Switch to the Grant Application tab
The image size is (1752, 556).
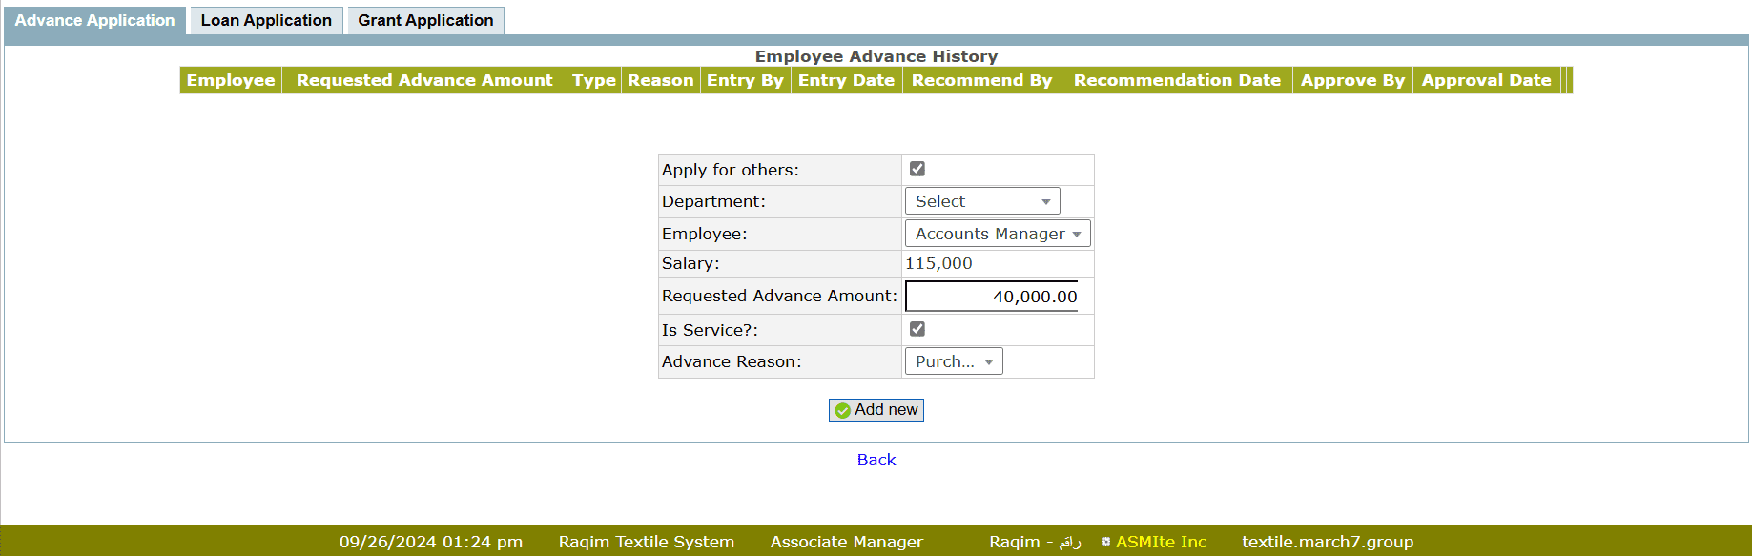point(425,20)
